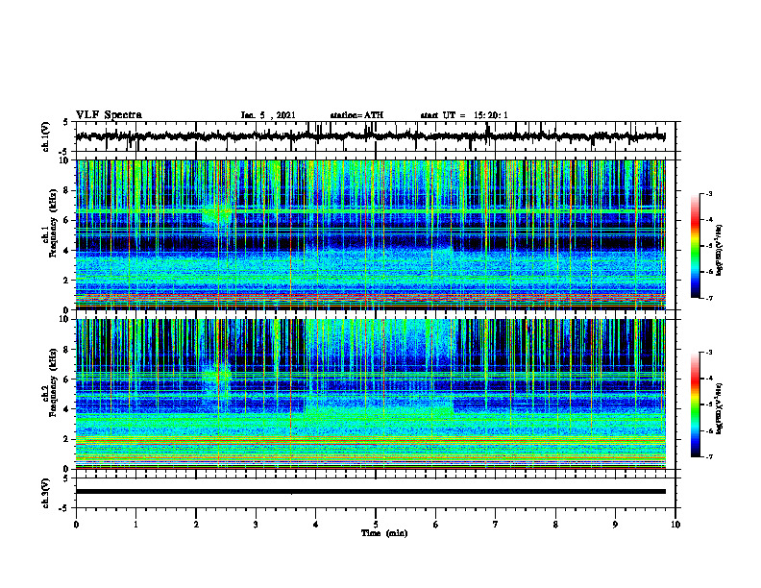Click the ch.1 frequency tick label "10"

pos(64,160)
